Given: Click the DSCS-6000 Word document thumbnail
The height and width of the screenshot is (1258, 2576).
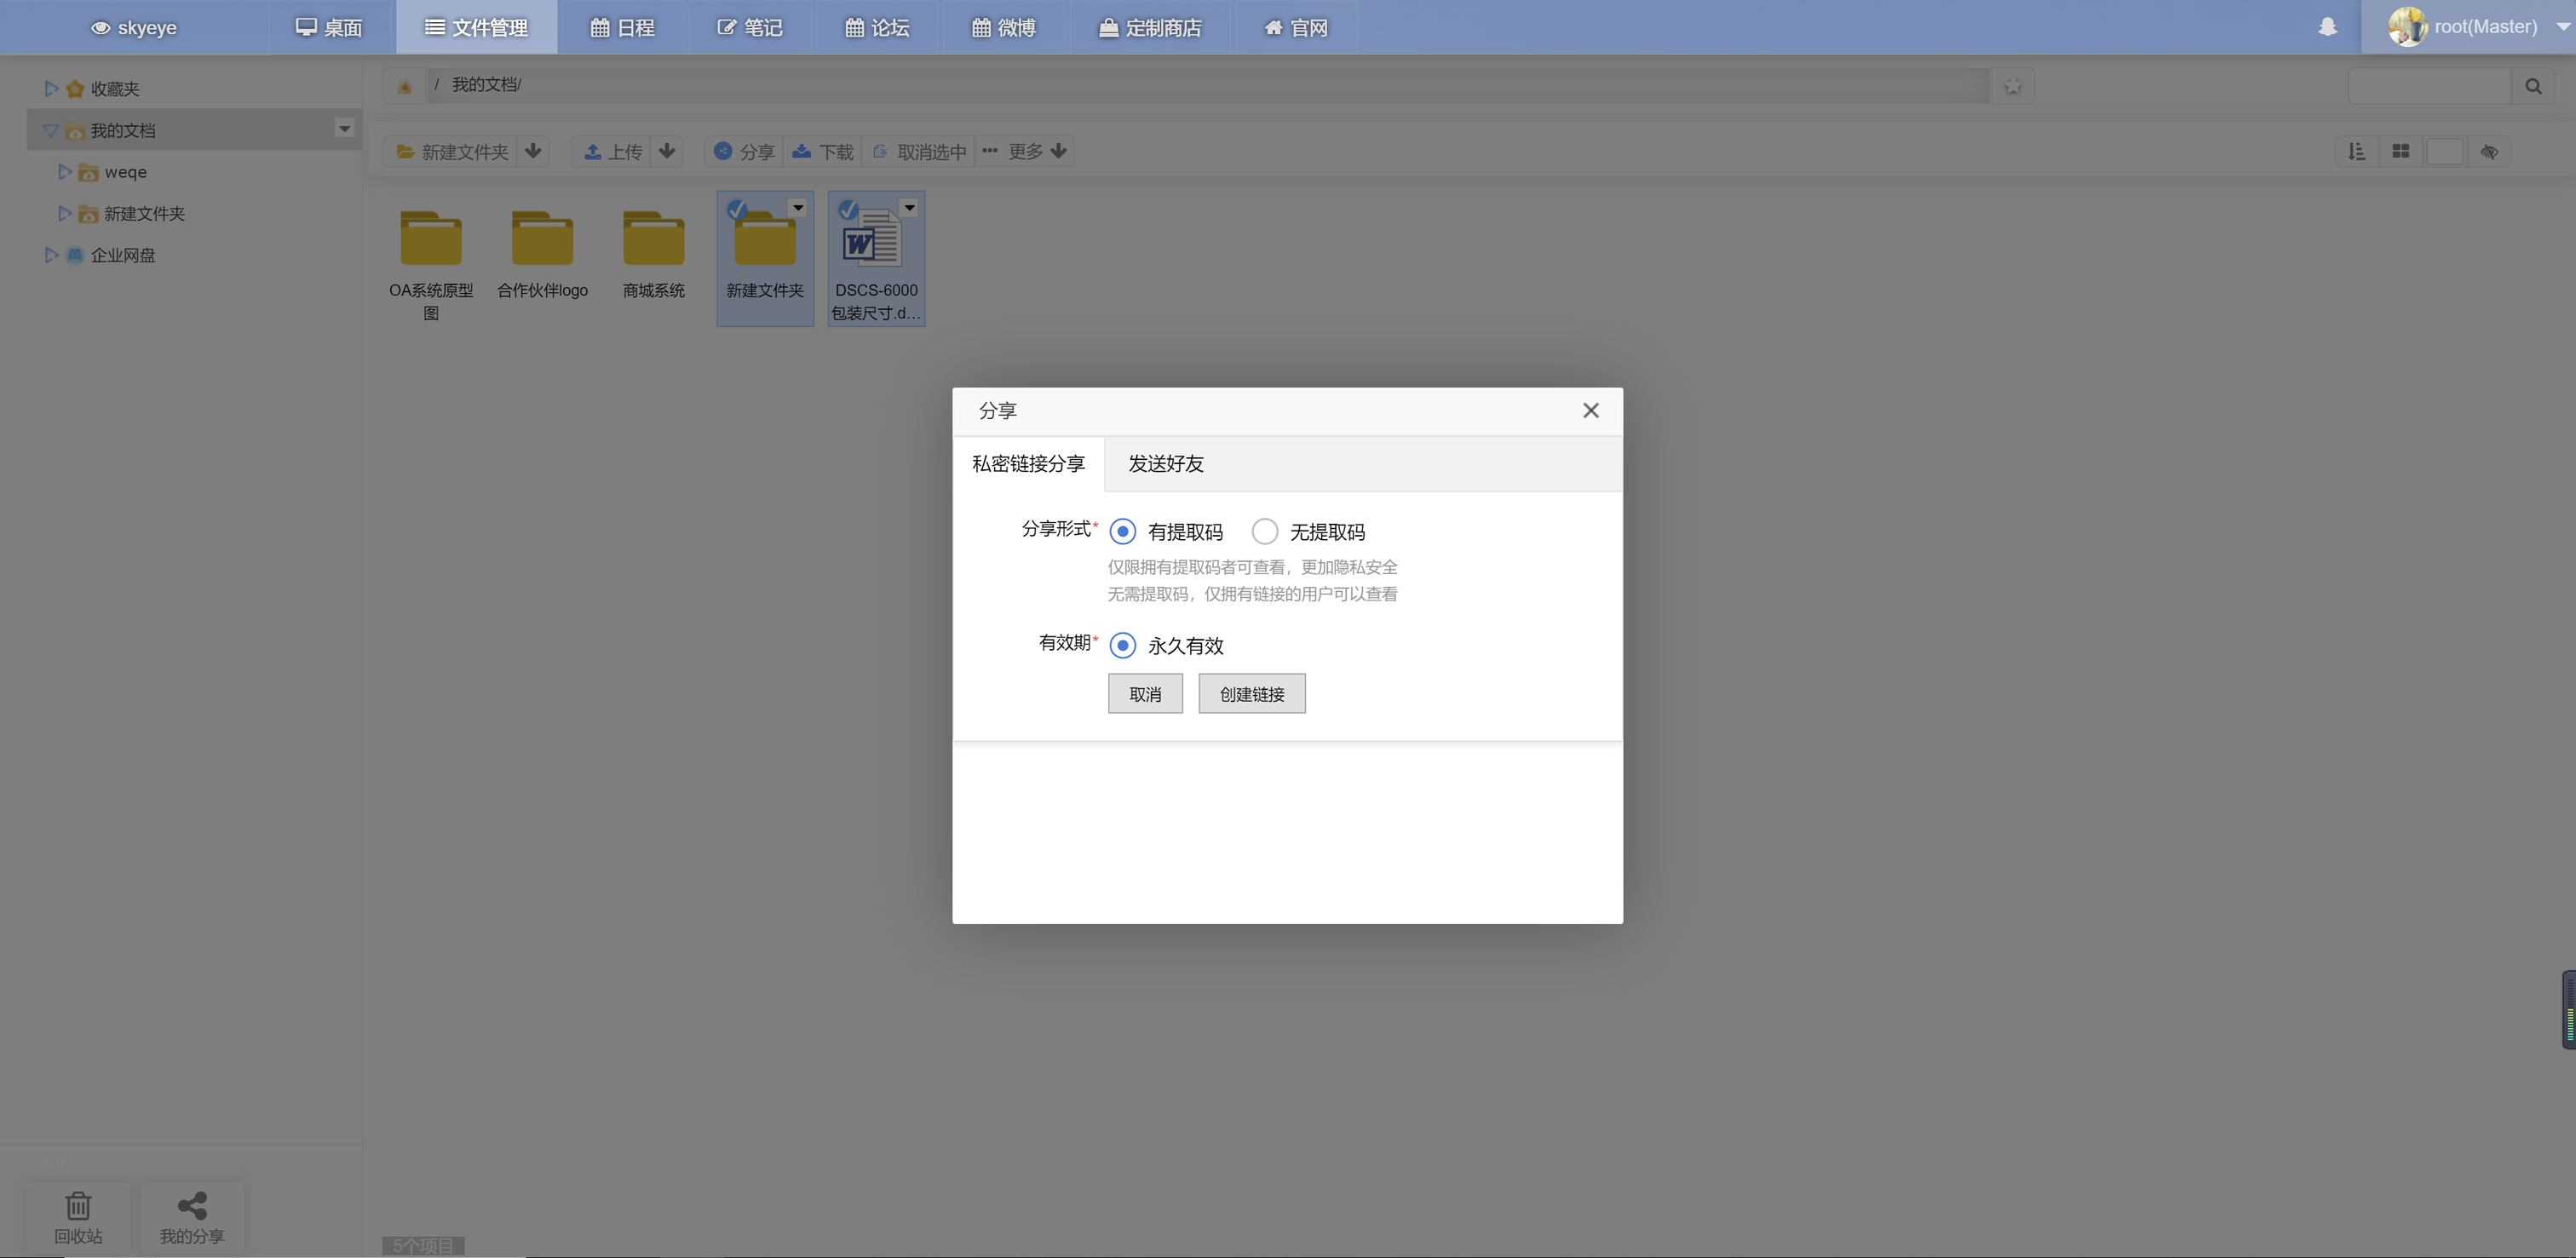Looking at the screenshot, I should click(x=874, y=240).
